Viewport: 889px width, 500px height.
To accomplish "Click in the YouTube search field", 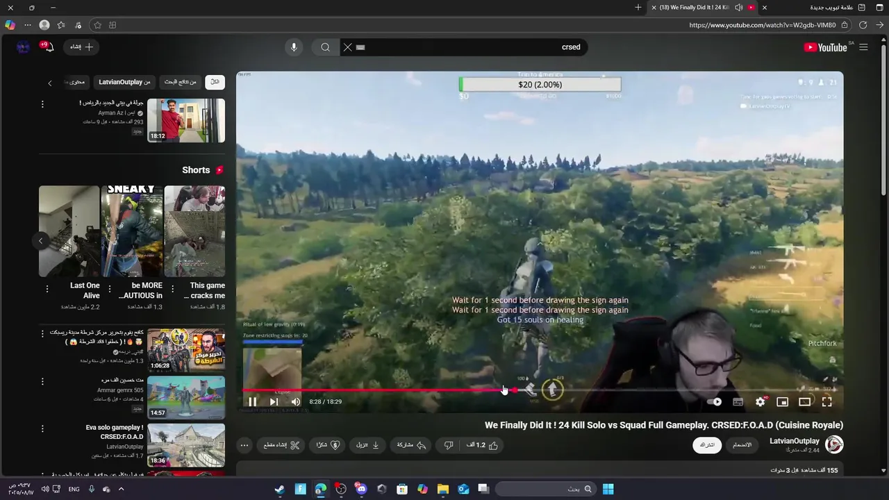I will (465, 47).
